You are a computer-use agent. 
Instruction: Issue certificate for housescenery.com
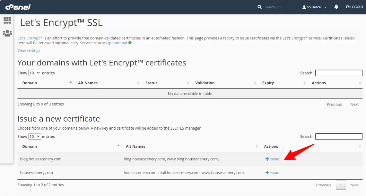(272, 173)
